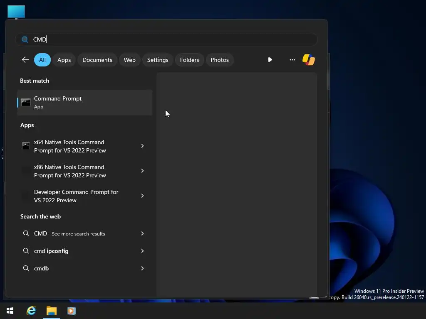
Task: Switch to the Folders filter tab
Action: tap(189, 60)
